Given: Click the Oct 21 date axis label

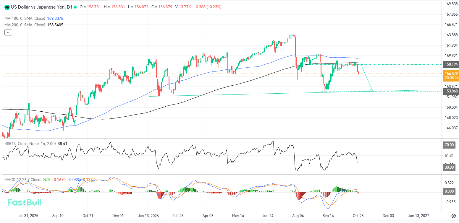Looking at the screenshot, I should pos(88,216).
